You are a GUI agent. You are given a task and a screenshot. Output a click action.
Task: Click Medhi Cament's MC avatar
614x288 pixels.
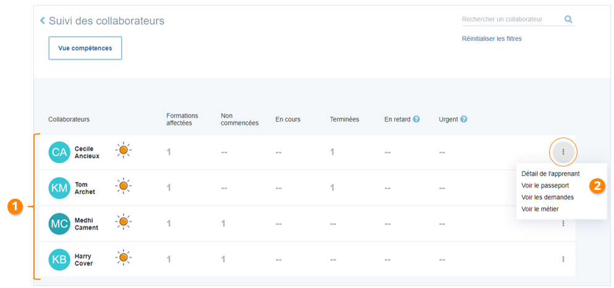point(59,224)
